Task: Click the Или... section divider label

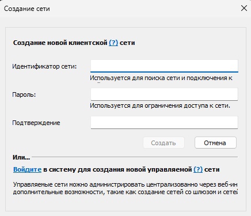Action: coord(21,157)
